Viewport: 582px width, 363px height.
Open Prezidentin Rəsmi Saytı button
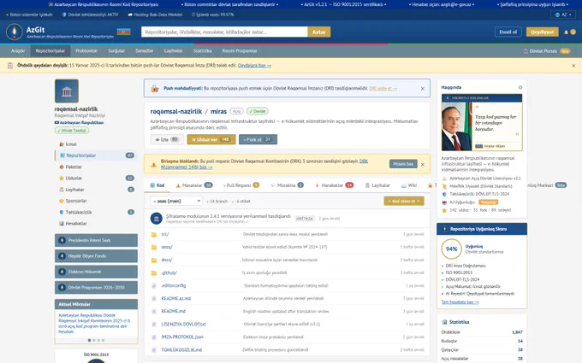96,240
